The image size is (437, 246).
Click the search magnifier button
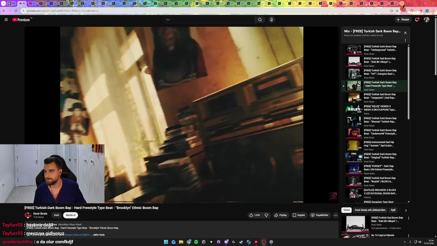click(260, 19)
